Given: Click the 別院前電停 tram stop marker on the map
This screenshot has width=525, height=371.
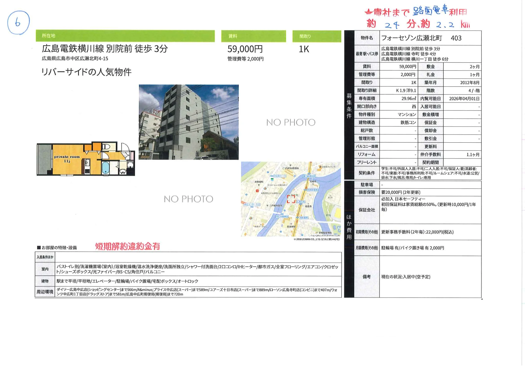Looking at the screenshot, I should (305, 190).
